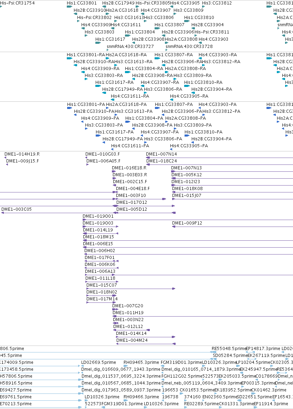
Task: Select EST Dmel_dig_010165_0714_1879.3prime
Action: pyautogui.click(x=201, y=369)
